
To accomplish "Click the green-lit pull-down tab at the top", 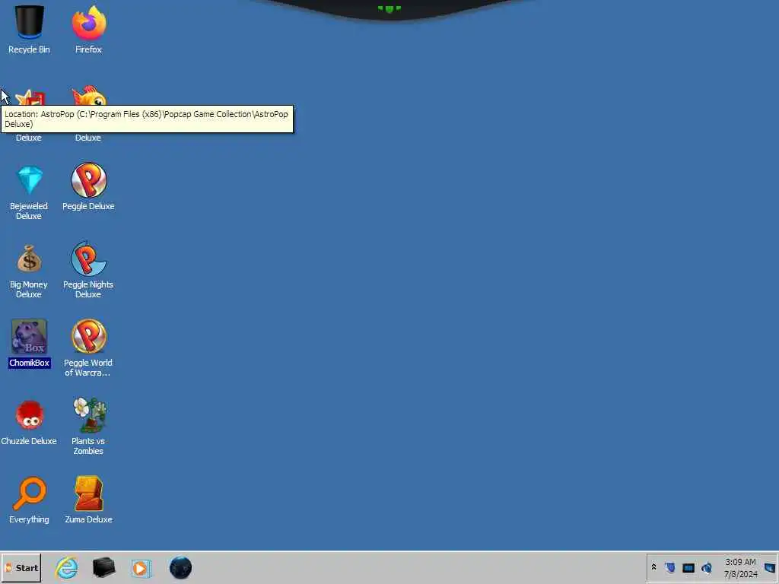I will pyautogui.click(x=389, y=9).
